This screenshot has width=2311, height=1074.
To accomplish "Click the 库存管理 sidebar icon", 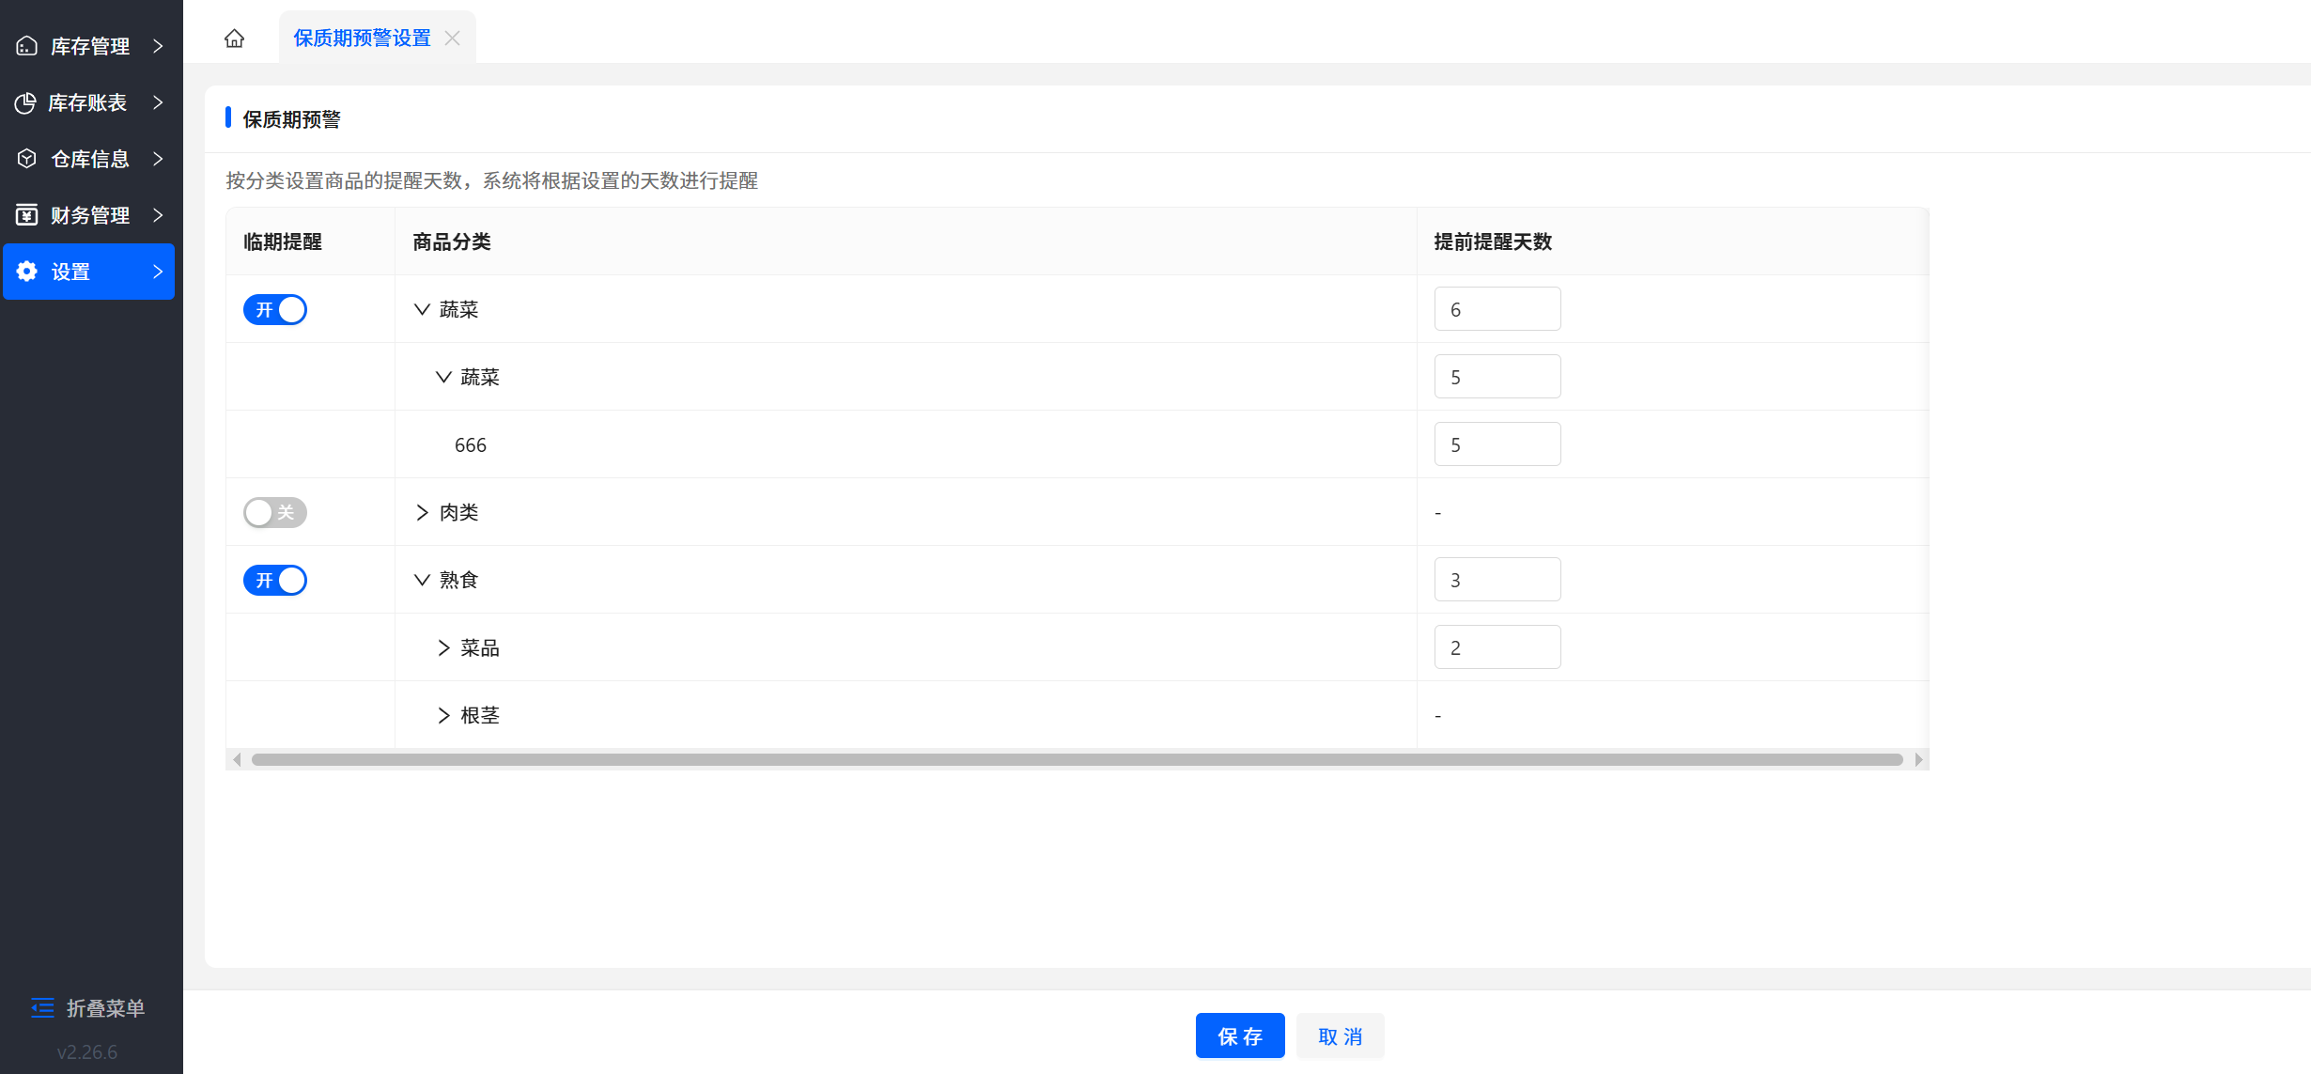I will pos(27,46).
